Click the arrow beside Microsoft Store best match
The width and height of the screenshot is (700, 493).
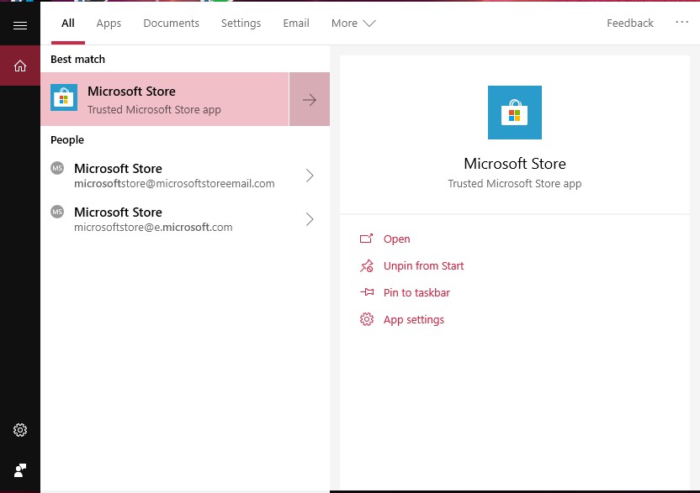[x=310, y=99]
